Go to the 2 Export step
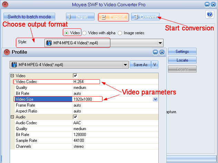Image resolution: width=218 pixels, height=163 pixels. click(113, 17)
